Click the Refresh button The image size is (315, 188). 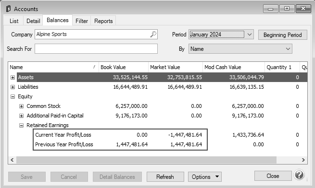click(x=165, y=177)
